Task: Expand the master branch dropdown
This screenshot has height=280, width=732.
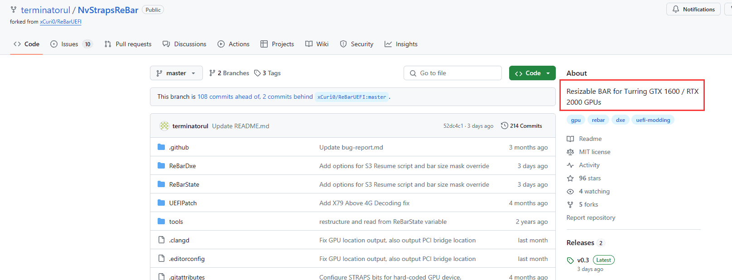Action: click(x=176, y=73)
